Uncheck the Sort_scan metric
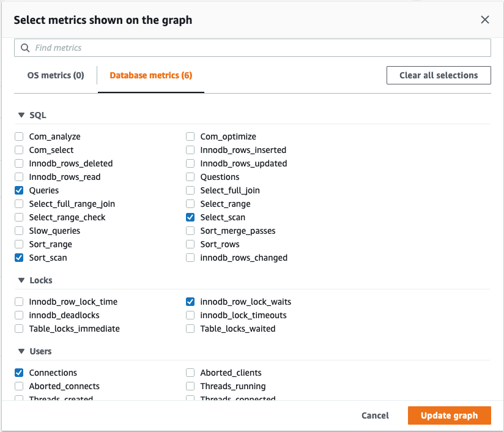 coord(19,258)
